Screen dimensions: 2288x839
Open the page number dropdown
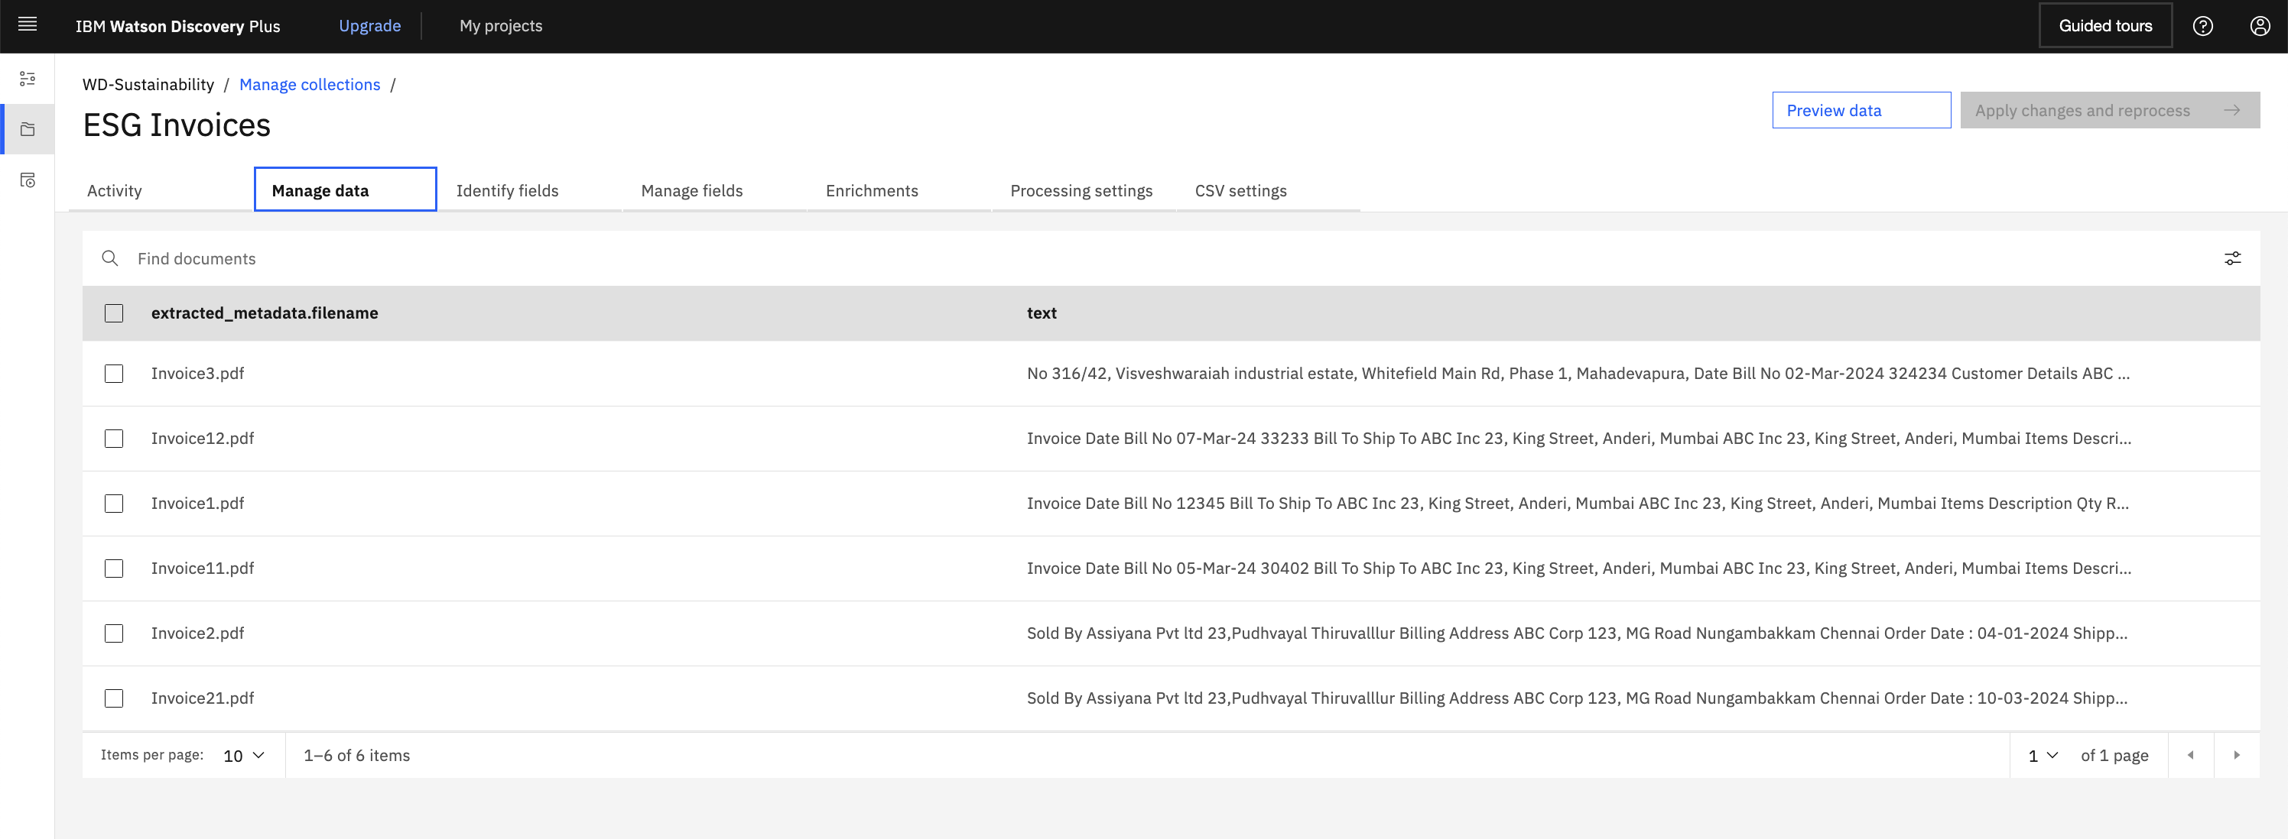click(2042, 756)
